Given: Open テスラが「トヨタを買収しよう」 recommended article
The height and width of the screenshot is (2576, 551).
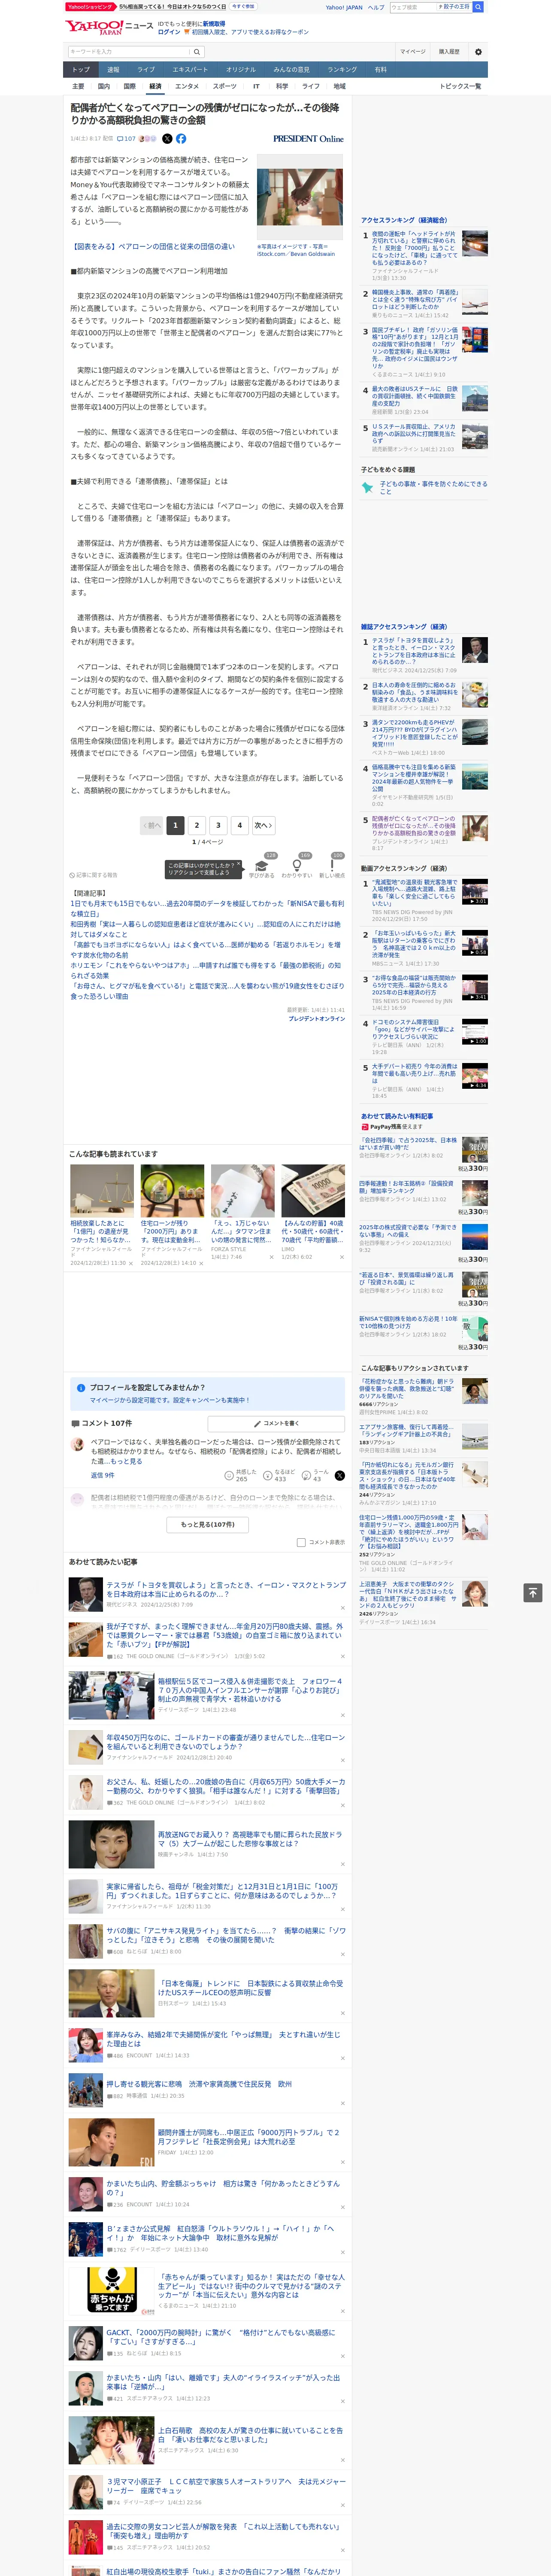Looking at the screenshot, I should click(226, 1589).
